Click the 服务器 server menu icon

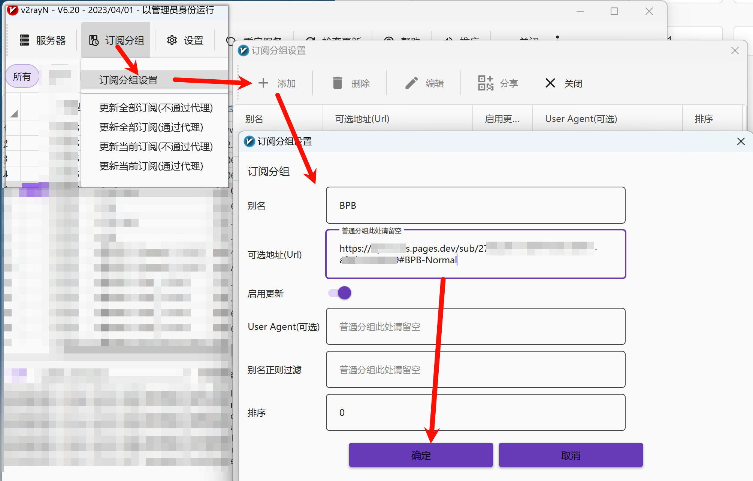[24, 40]
